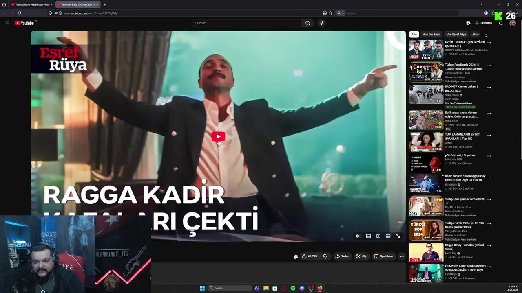Reload the page
Viewport: 522px width, 293px height.
(x=20, y=13)
